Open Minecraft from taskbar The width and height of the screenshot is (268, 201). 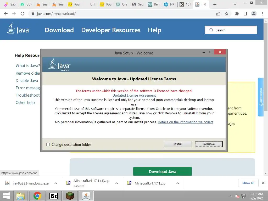pos(70,196)
